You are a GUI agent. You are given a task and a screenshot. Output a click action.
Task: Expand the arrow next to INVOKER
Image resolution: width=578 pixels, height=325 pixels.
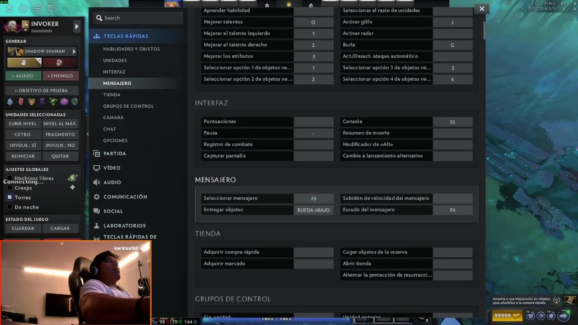click(77, 26)
